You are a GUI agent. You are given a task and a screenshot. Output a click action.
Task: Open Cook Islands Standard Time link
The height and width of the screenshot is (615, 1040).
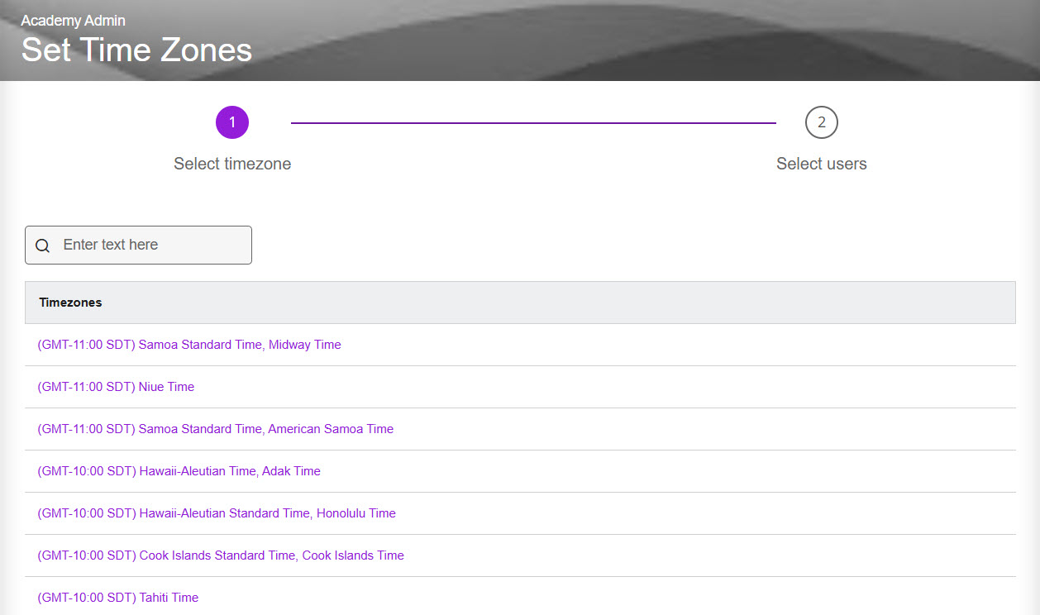pyautogui.click(x=221, y=555)
